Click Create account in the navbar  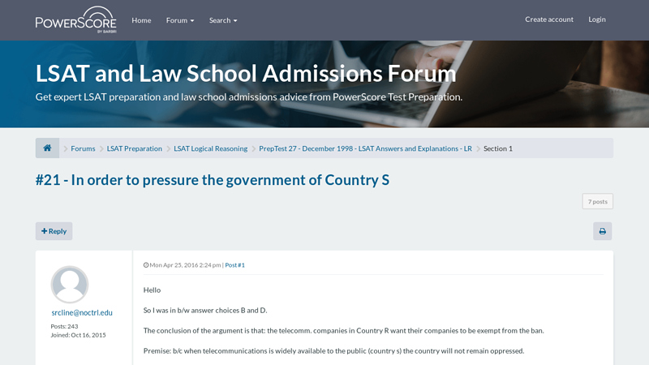point(548,19)
